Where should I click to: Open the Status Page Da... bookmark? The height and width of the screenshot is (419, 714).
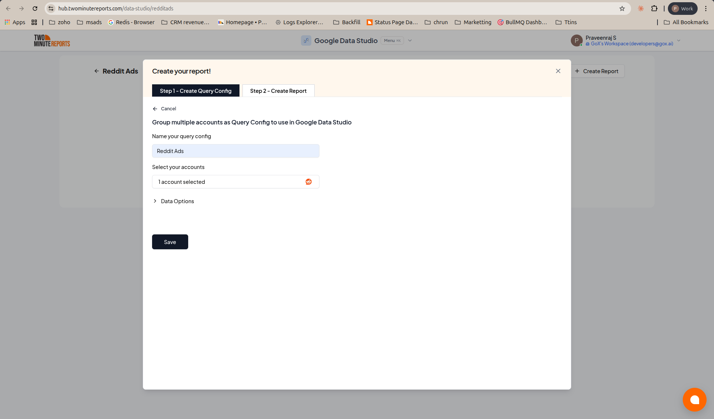(392, 22)
